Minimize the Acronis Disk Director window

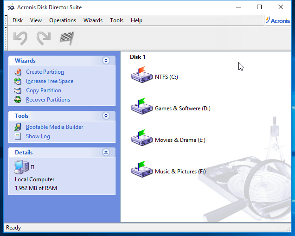238,7
